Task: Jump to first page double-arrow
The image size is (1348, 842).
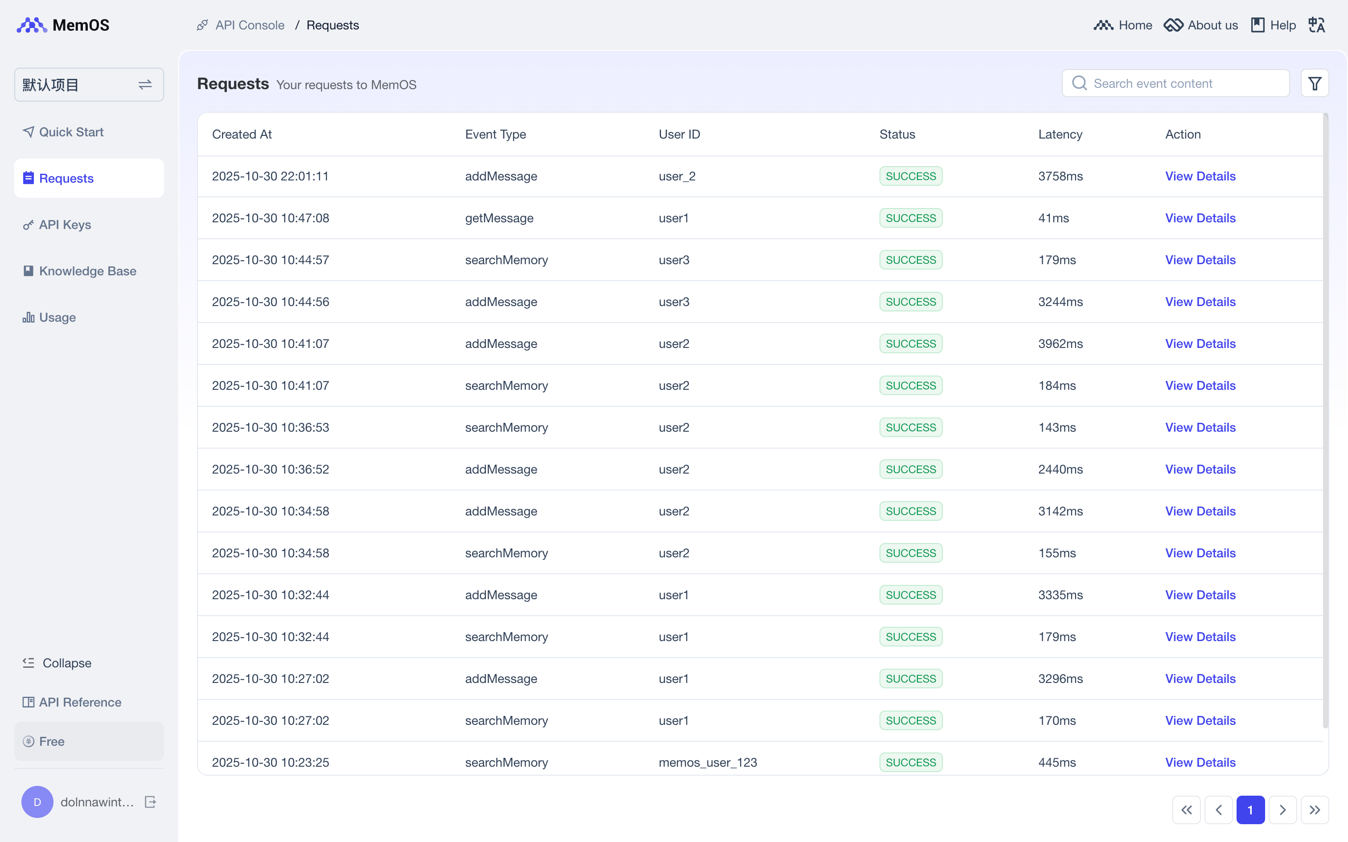Action: [x=1187, y=810]
